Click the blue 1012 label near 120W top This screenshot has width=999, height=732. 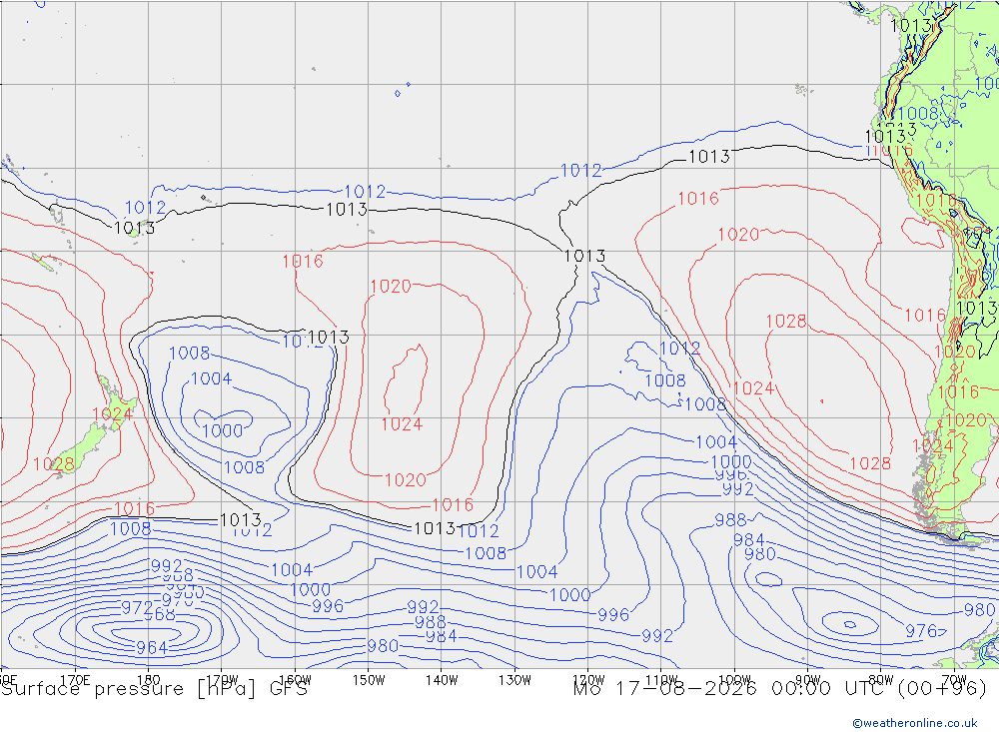click(x=580, y=171)
